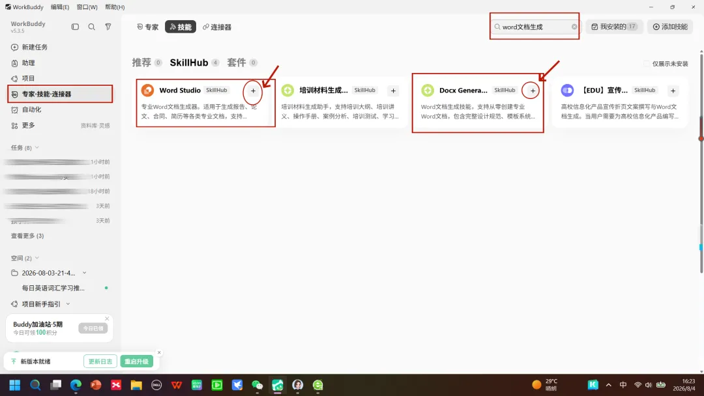
Task: Toggle the sidebar panel icon
Action: [x=75, y=27]
